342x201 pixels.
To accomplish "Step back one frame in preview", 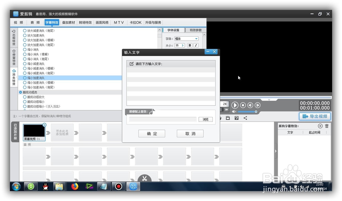I will (250, 105).
